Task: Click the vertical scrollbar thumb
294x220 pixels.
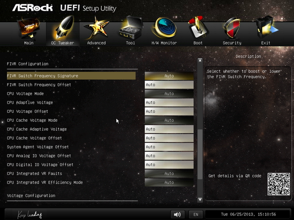Action: click(200, 154)
